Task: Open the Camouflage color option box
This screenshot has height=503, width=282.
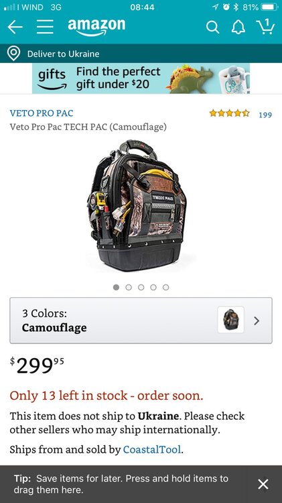Action: coord(141,321)
